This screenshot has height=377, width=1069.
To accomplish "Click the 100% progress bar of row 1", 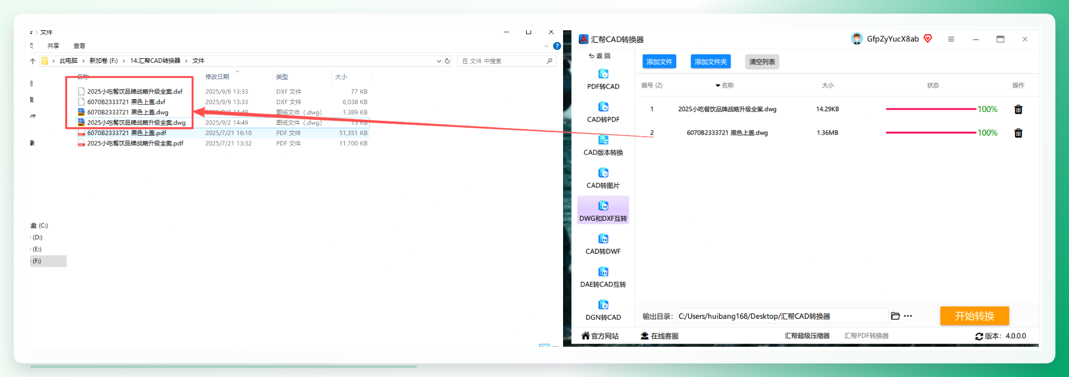I will pyautogui.click(x=931, y=109).
